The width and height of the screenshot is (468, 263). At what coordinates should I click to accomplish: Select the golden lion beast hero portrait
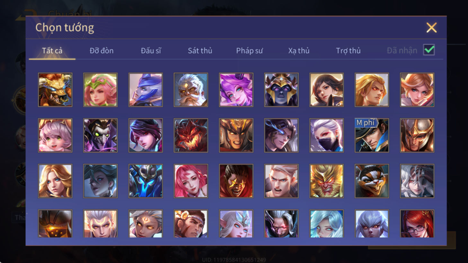[x=55, y=90]
